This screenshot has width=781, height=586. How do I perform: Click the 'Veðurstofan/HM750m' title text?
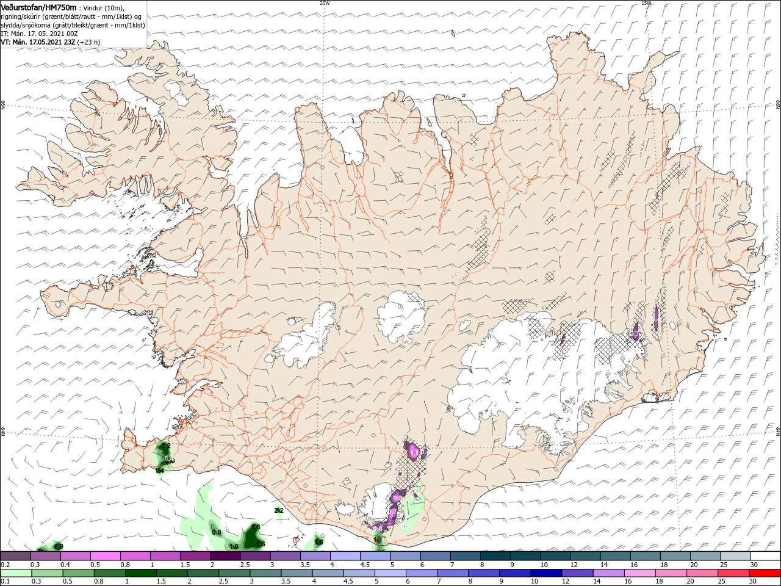[38, 7]
